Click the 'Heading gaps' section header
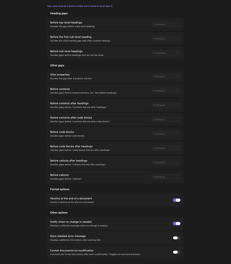Viewport: 231px width, 264px height. pyautogui.click(x=59, y=13)
